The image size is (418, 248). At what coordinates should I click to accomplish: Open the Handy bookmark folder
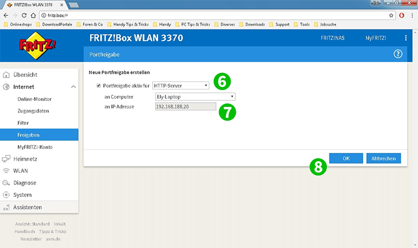click(162, 25)
